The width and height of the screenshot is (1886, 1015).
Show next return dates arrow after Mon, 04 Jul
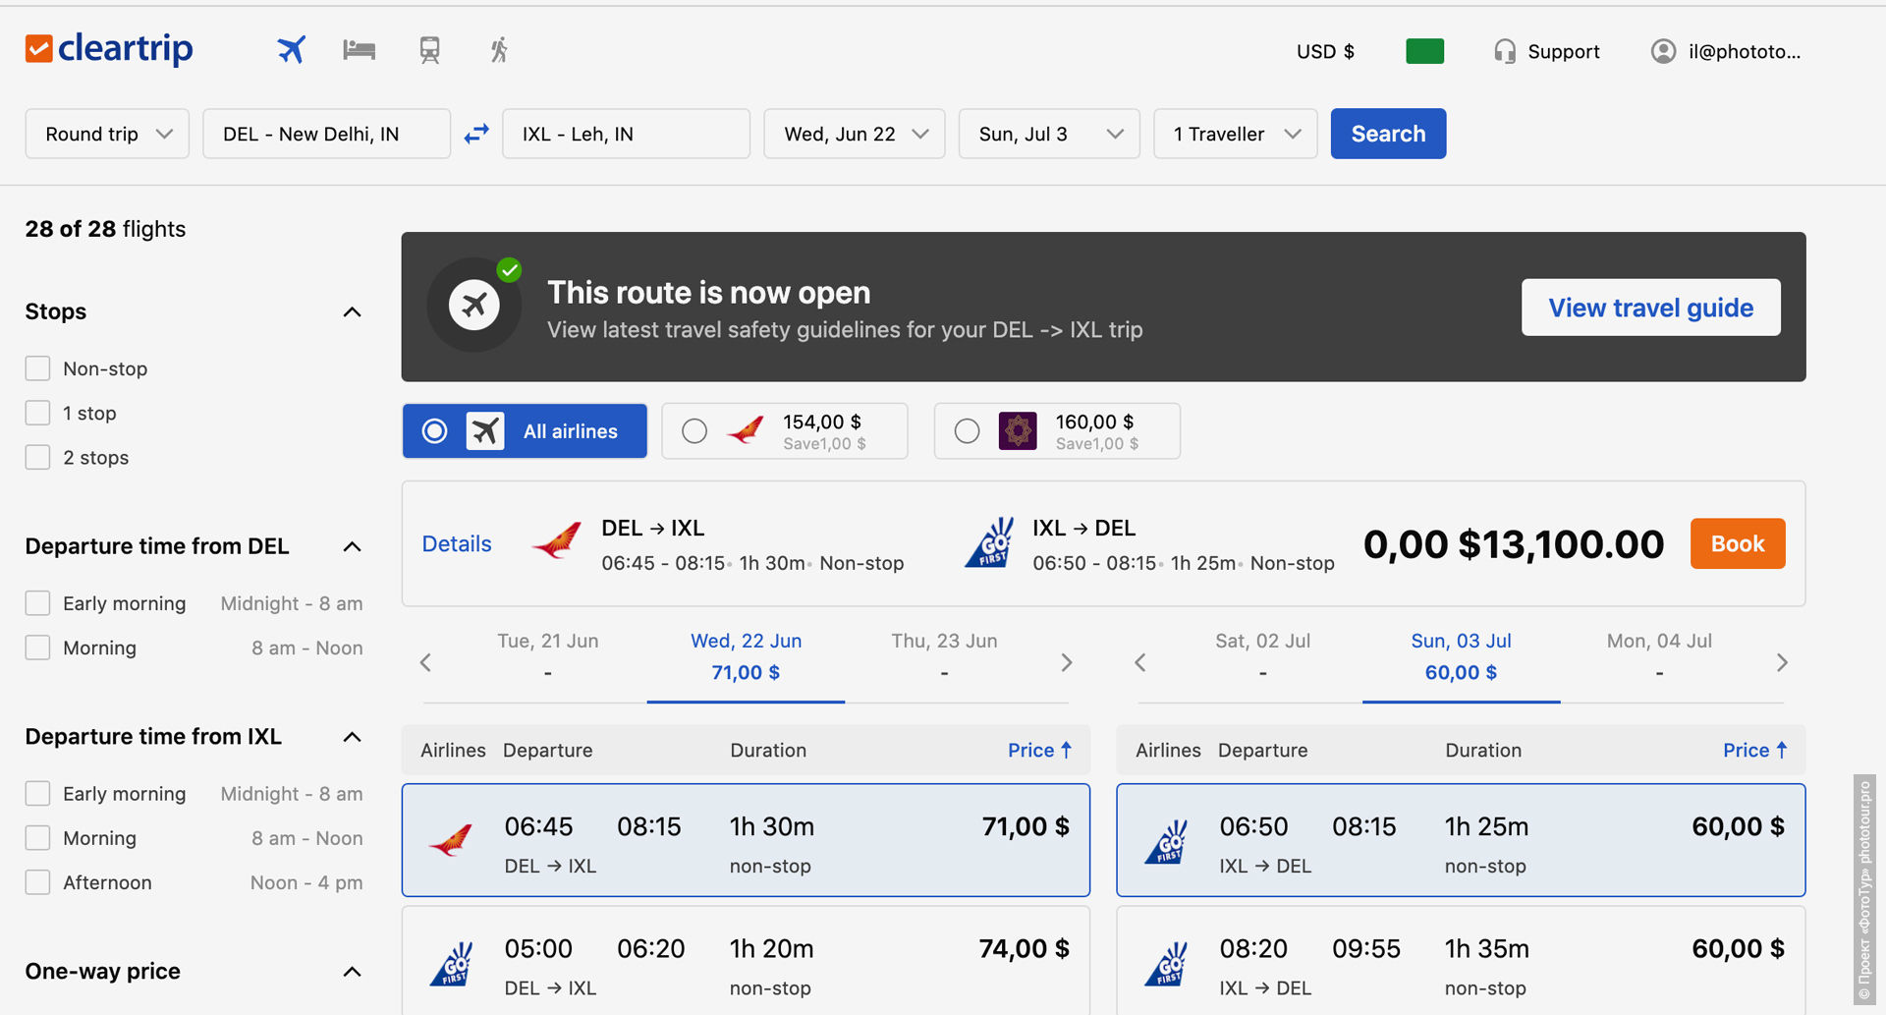tap(1782, 662)
